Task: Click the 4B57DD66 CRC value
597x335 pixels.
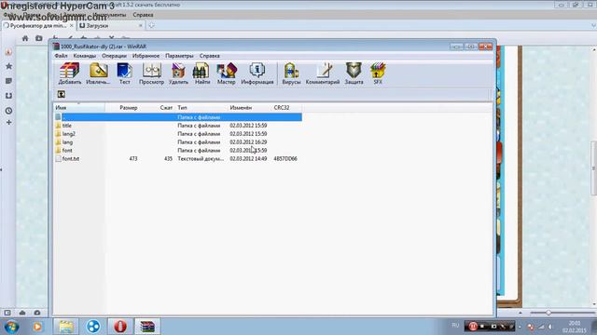Action: pos(285,159)
